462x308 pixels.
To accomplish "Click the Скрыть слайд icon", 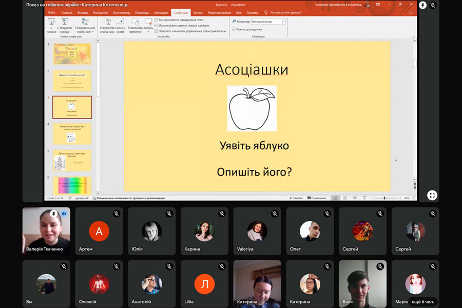I will point(120,22).
